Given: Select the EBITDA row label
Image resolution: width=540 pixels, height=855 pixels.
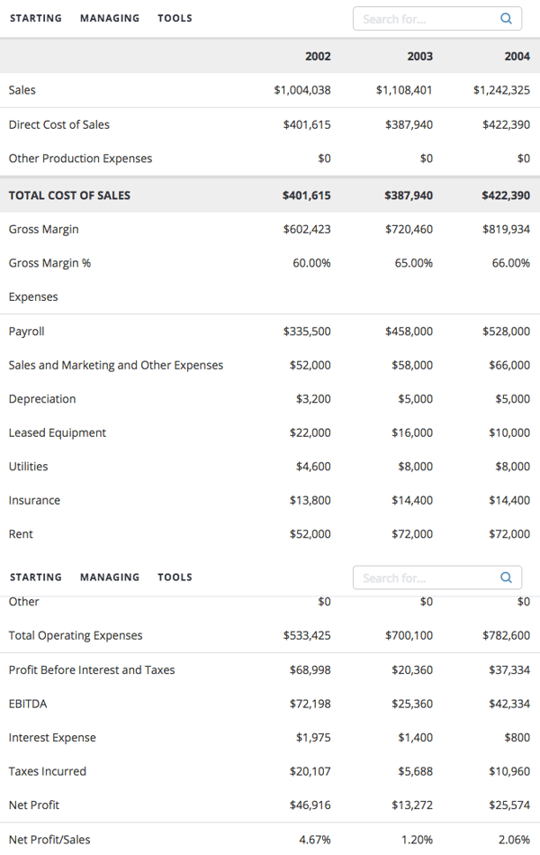Looking at the screenshot, I should [28, 704].
